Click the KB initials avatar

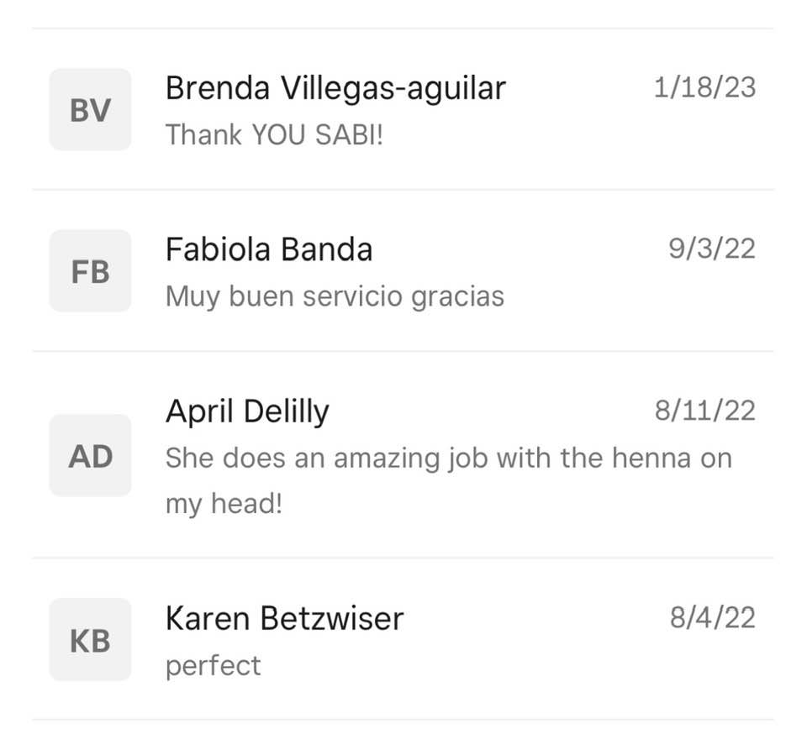[90, 640]
